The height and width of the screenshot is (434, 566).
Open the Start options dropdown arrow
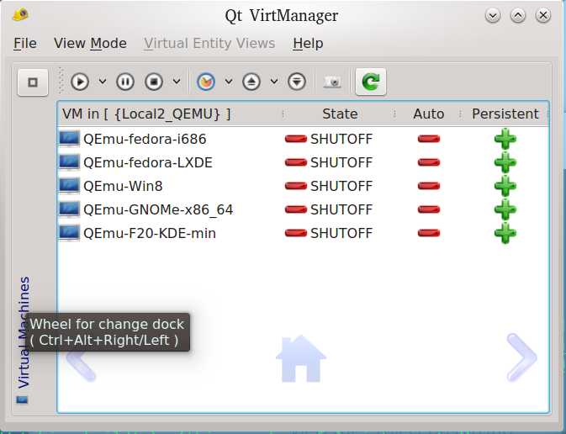click(x=103, y=82)
